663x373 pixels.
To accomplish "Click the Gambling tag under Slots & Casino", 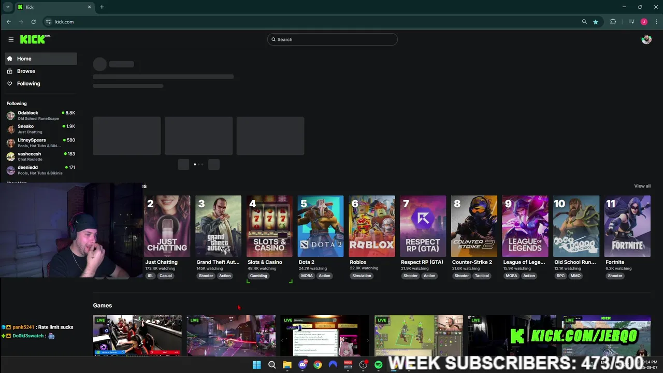I will coord(258,276).
